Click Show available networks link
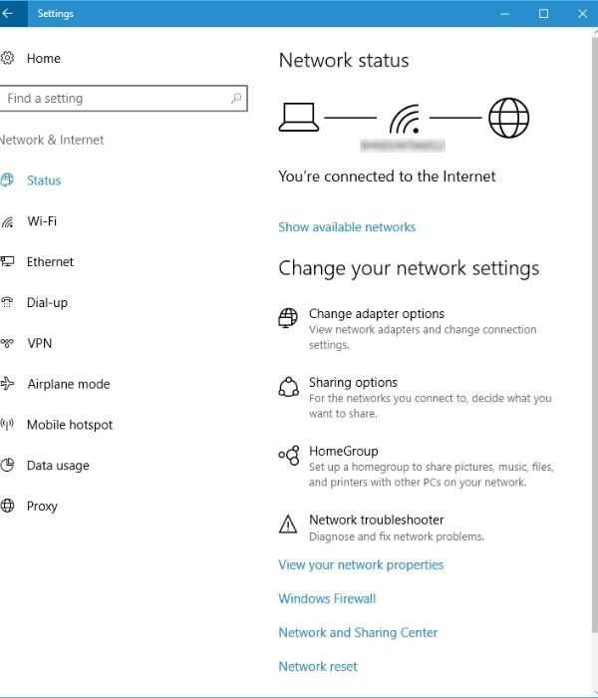The height and width of the screenshot is (698, 598). point(347,227)
